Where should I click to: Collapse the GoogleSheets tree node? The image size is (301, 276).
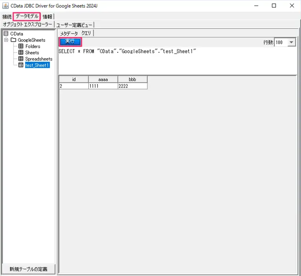pyautogui.click(x=6, y=40)
